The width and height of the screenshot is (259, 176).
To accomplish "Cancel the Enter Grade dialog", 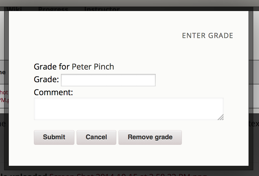I will pos(96,137).
